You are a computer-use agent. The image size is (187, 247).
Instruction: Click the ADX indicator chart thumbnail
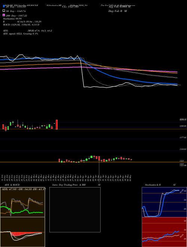pos(22,202)
